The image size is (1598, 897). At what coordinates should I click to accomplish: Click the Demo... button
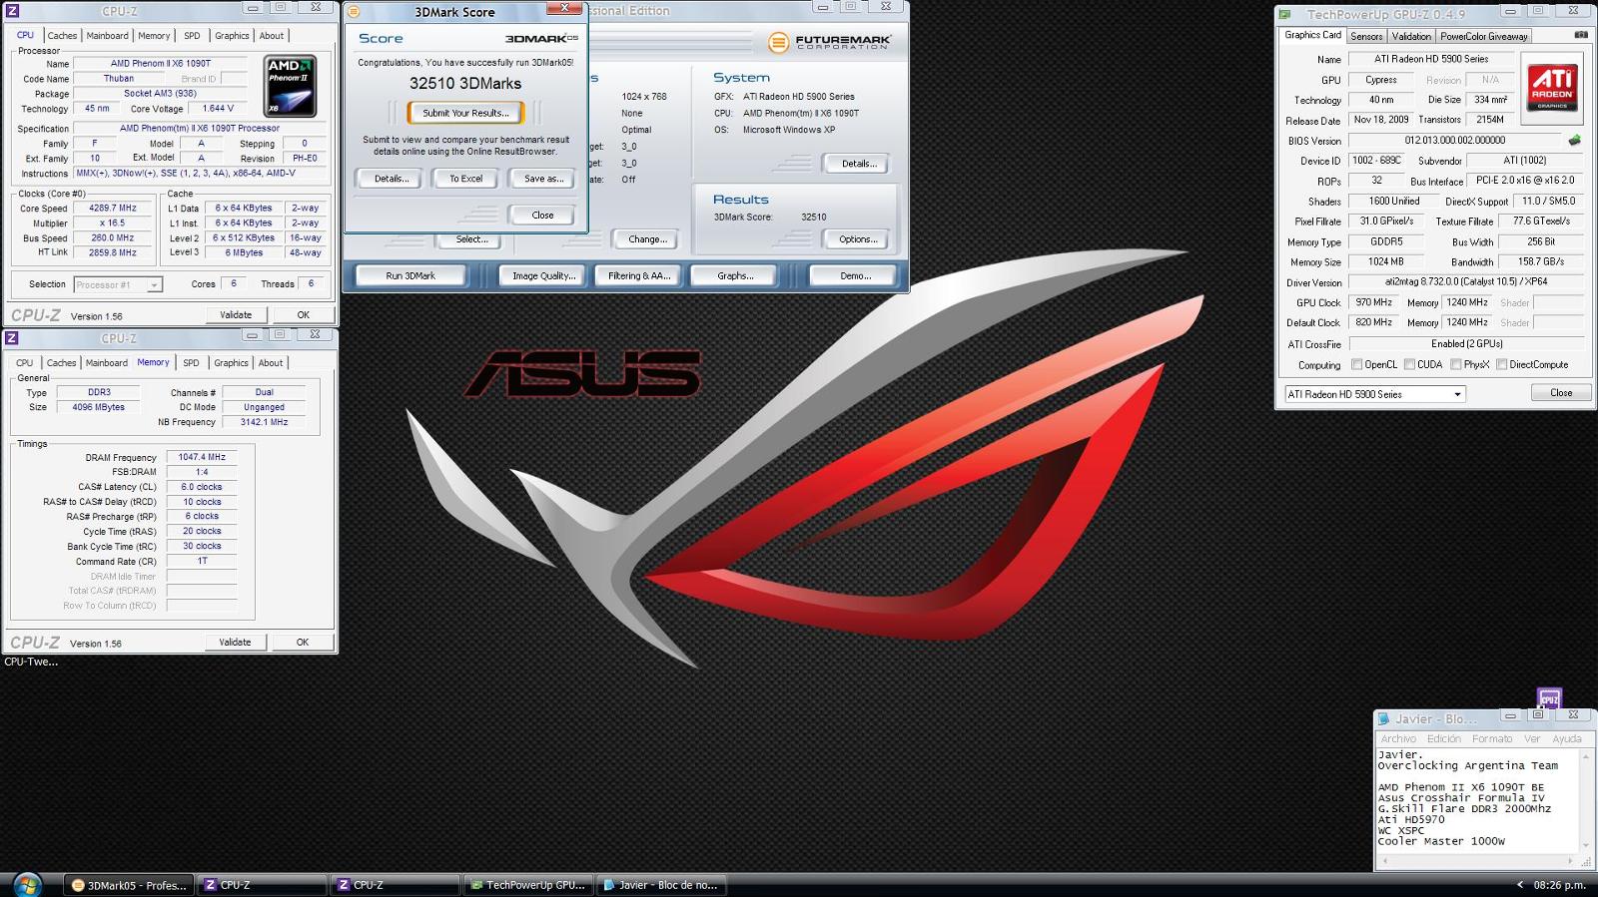(855, 276)
